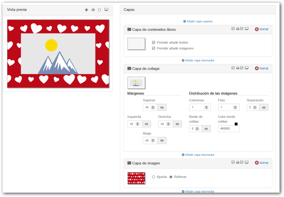Viewport: 284px width, 197px height.
Task: Click the Columnas stepper arrows
Action: click(x=206, y=107)
